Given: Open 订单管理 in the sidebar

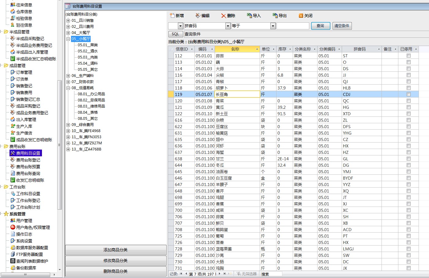Looking at the screenshot, I should [24, 72].
